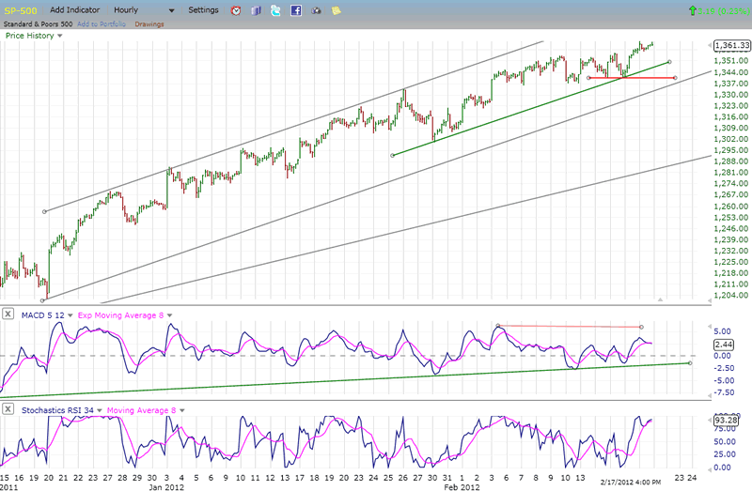
Task: Click the alarm clock alert icon
Action: tap(236, 10)
